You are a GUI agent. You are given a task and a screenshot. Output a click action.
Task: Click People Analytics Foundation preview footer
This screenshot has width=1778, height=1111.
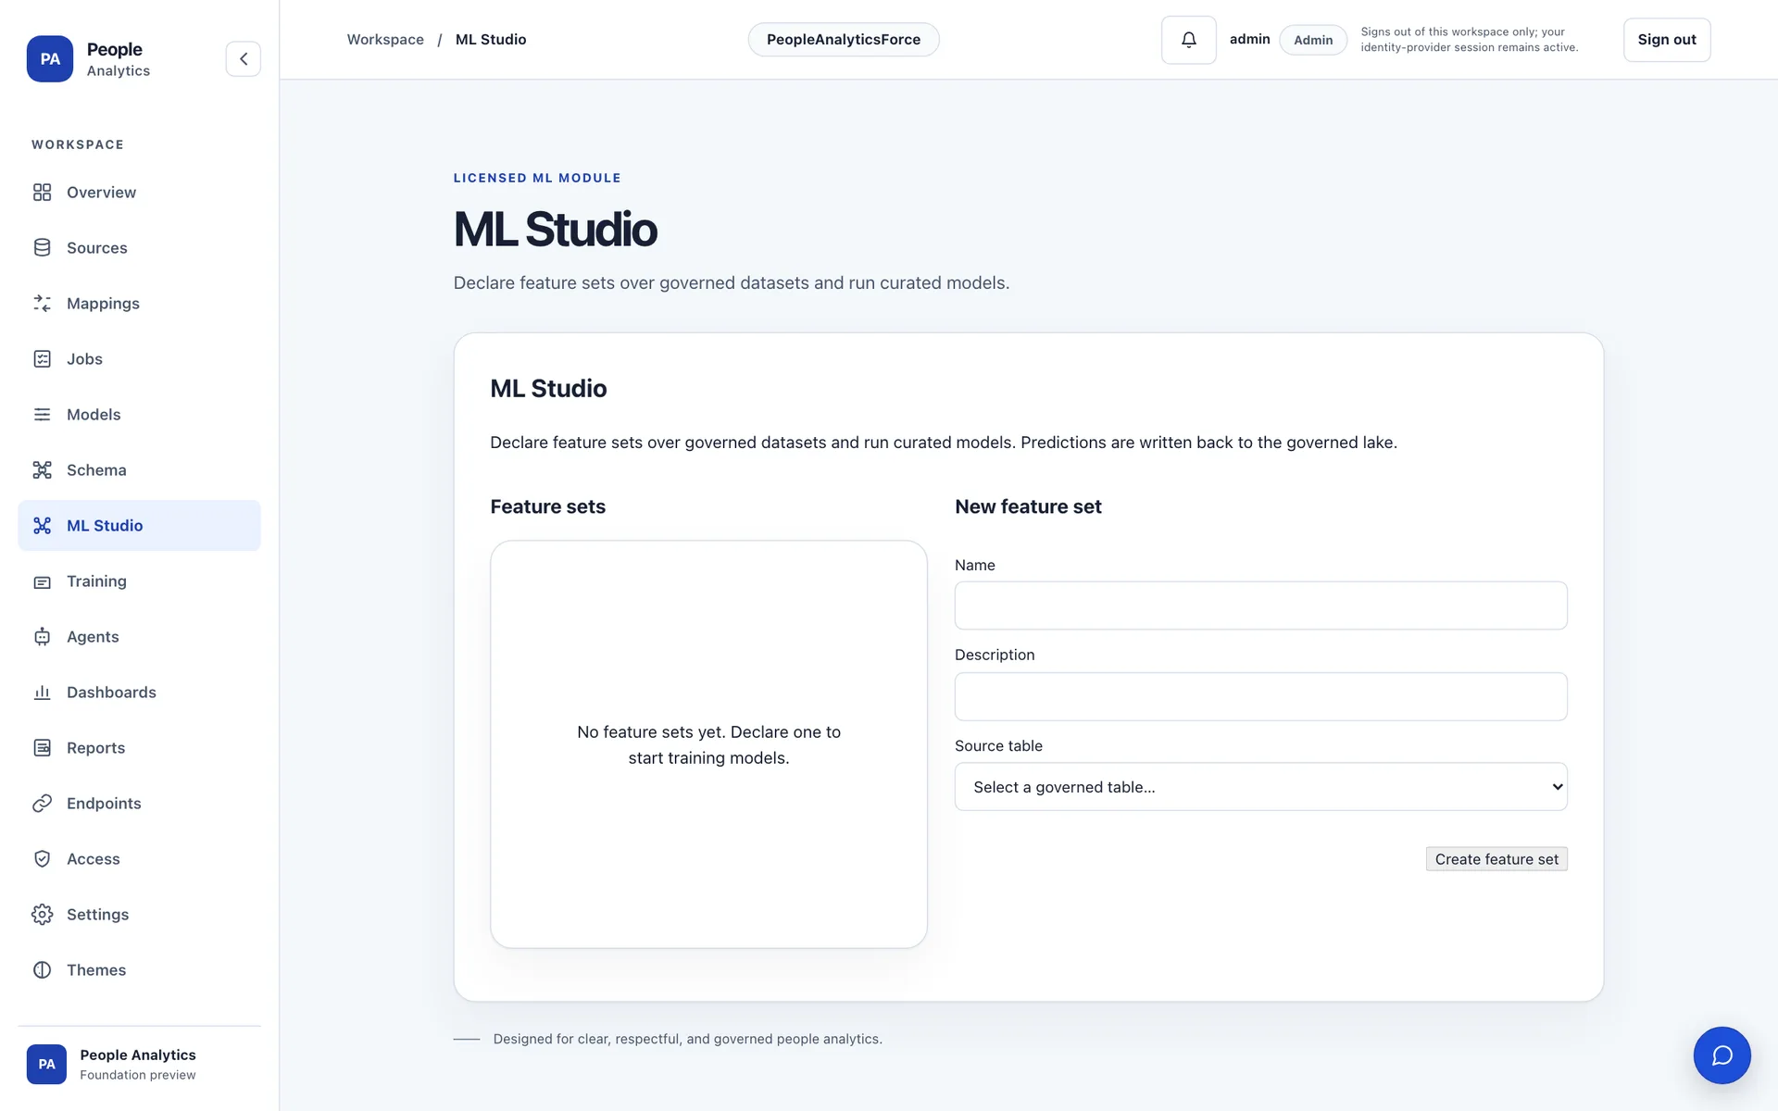click(x=139, y=1064)
